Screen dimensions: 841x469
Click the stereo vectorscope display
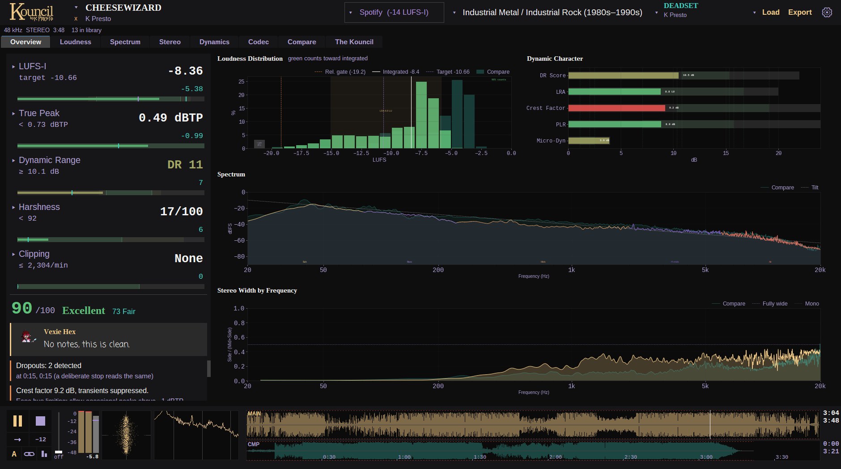pos(126,435)
